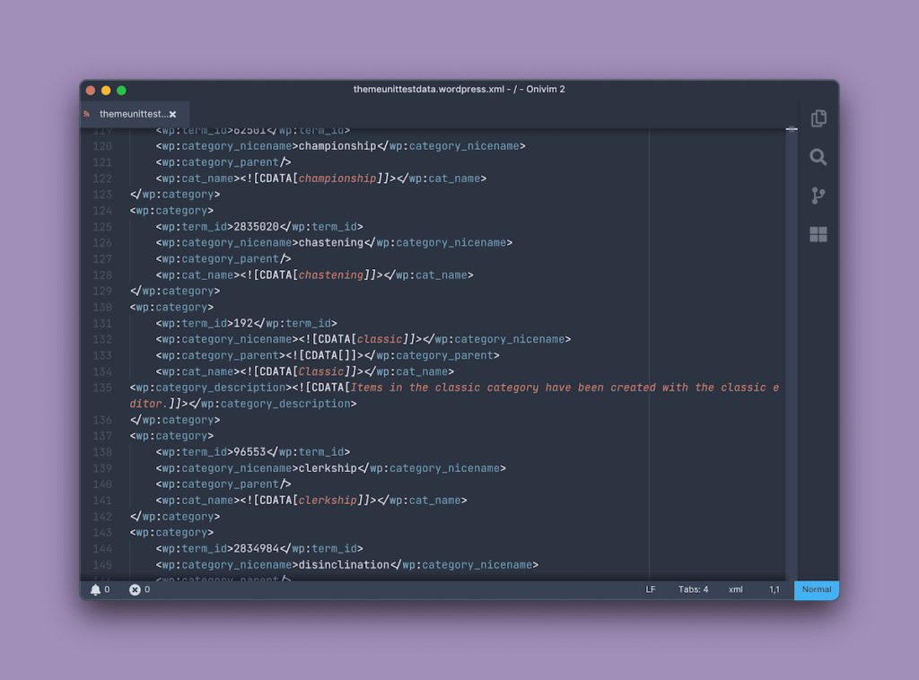
Task: Click the vertical scrollbar thumb
Action: click(x=791, y=129)
